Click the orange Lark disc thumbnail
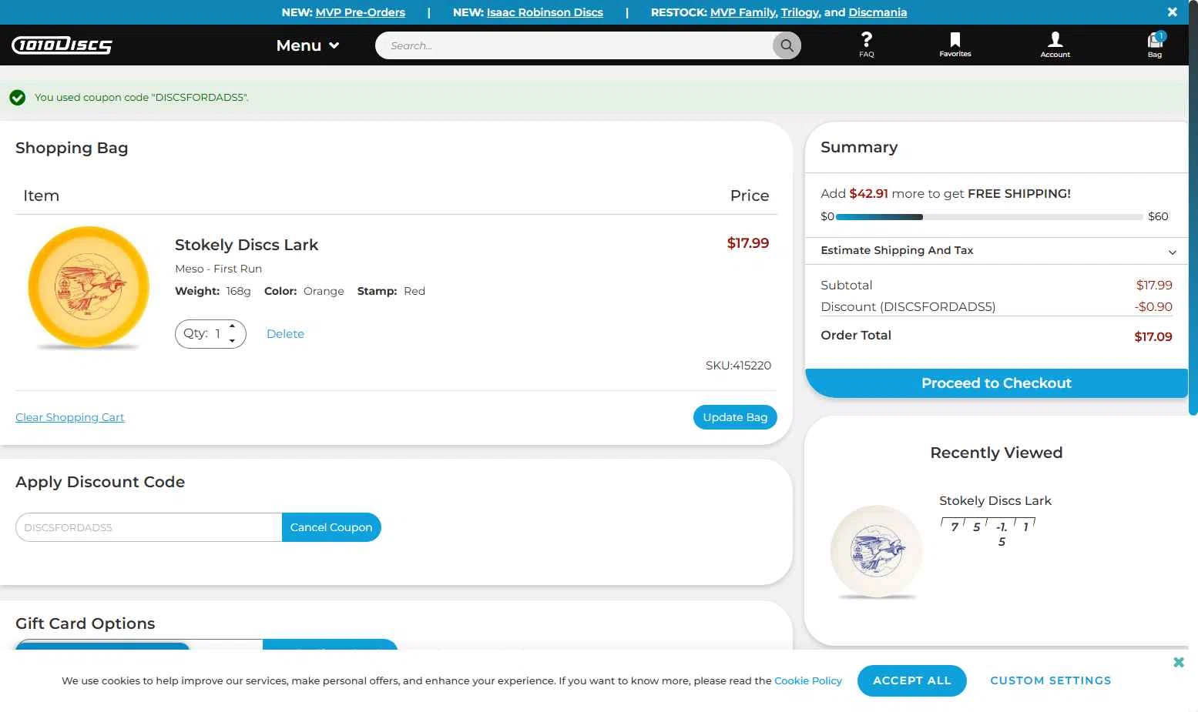This screenshot has height=712, width=1198. click(89, 287)
